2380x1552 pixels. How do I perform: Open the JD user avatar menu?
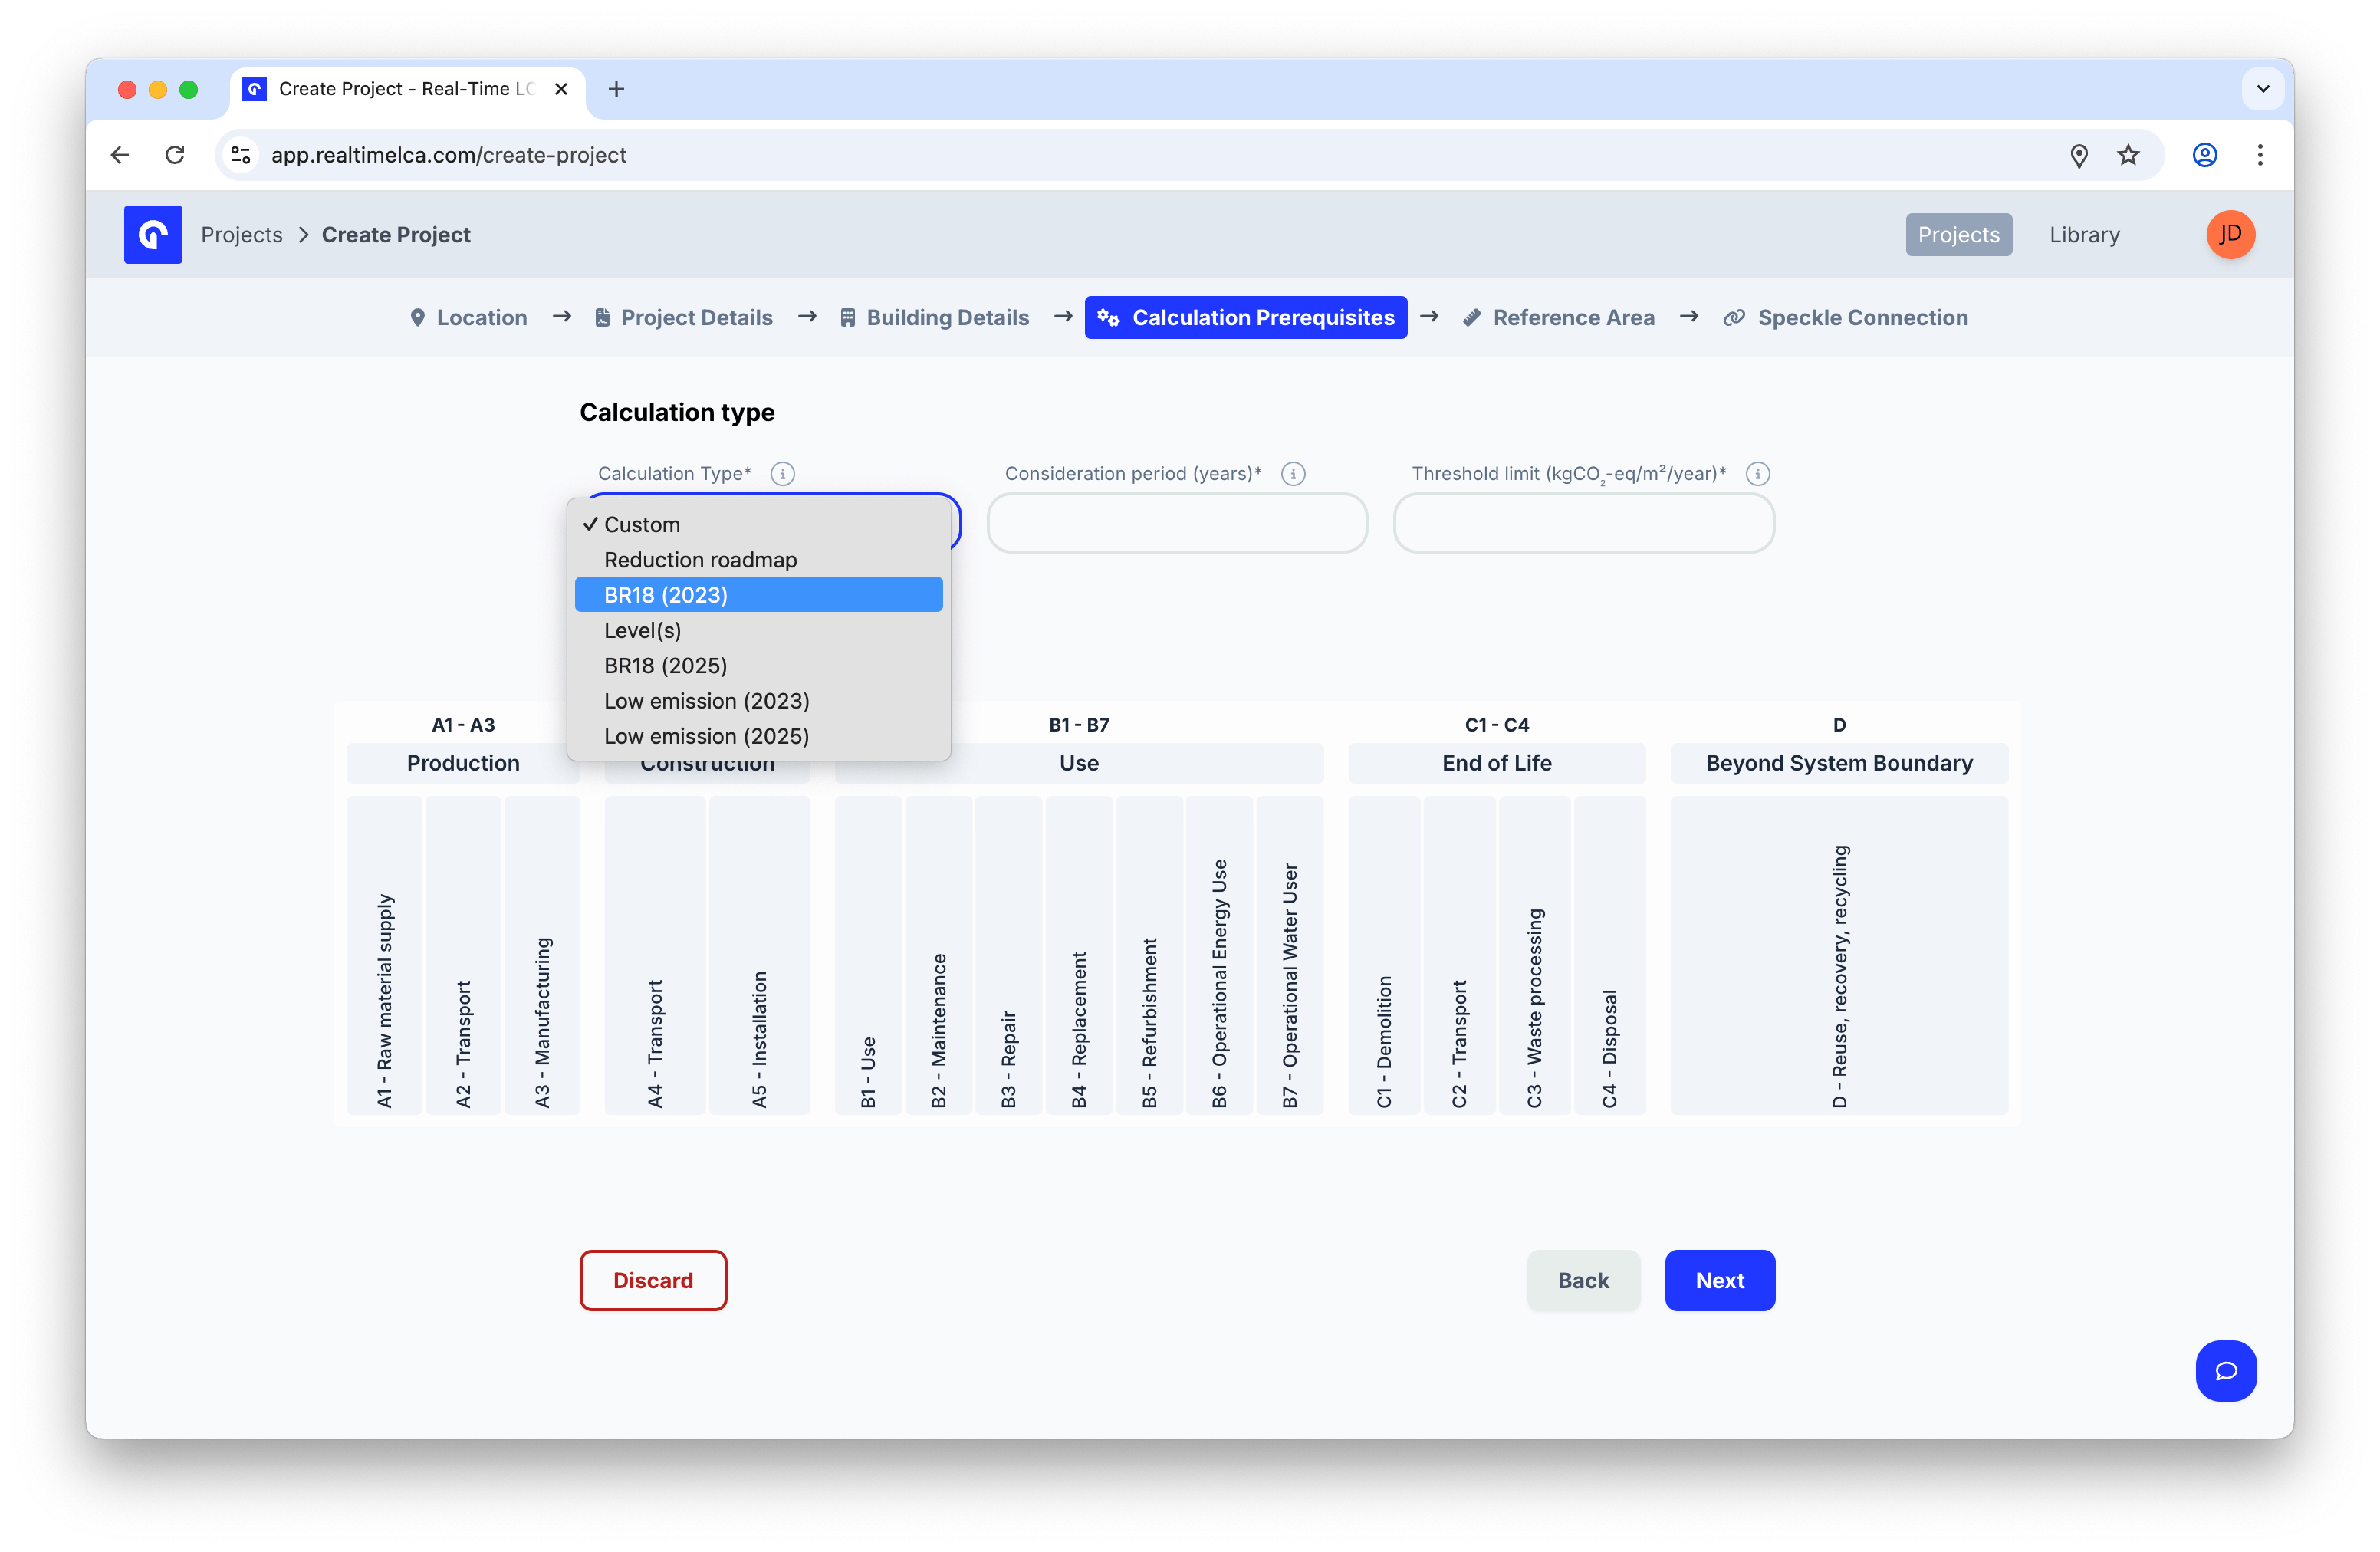(x=2230, y=234)
